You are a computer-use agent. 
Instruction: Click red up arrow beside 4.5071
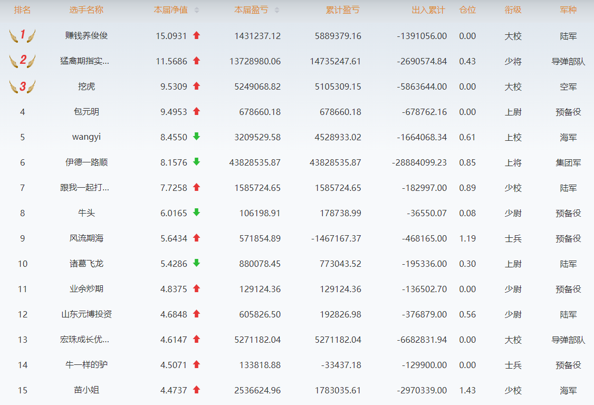point(196,364)
